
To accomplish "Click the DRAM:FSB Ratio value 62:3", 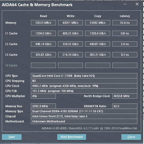I will pyautogui.click(x=125, y=106).
